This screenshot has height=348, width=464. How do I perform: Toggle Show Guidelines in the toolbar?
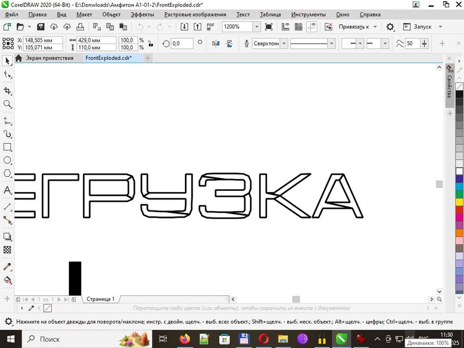[x=312, y=27]
